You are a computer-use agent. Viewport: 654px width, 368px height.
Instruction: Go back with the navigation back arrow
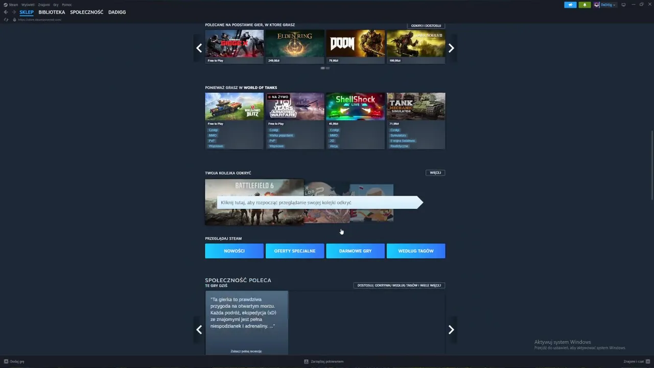(x=6, y=12)
